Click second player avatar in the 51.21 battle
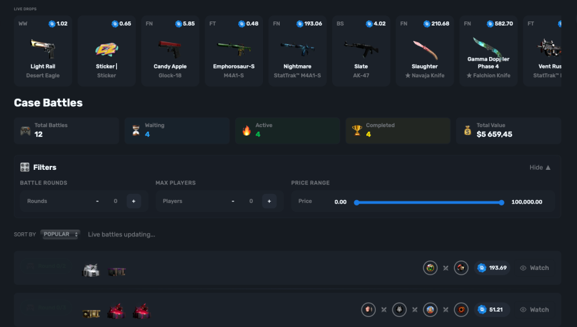This screenshot has height=327, width=577. tap(399, 310)
